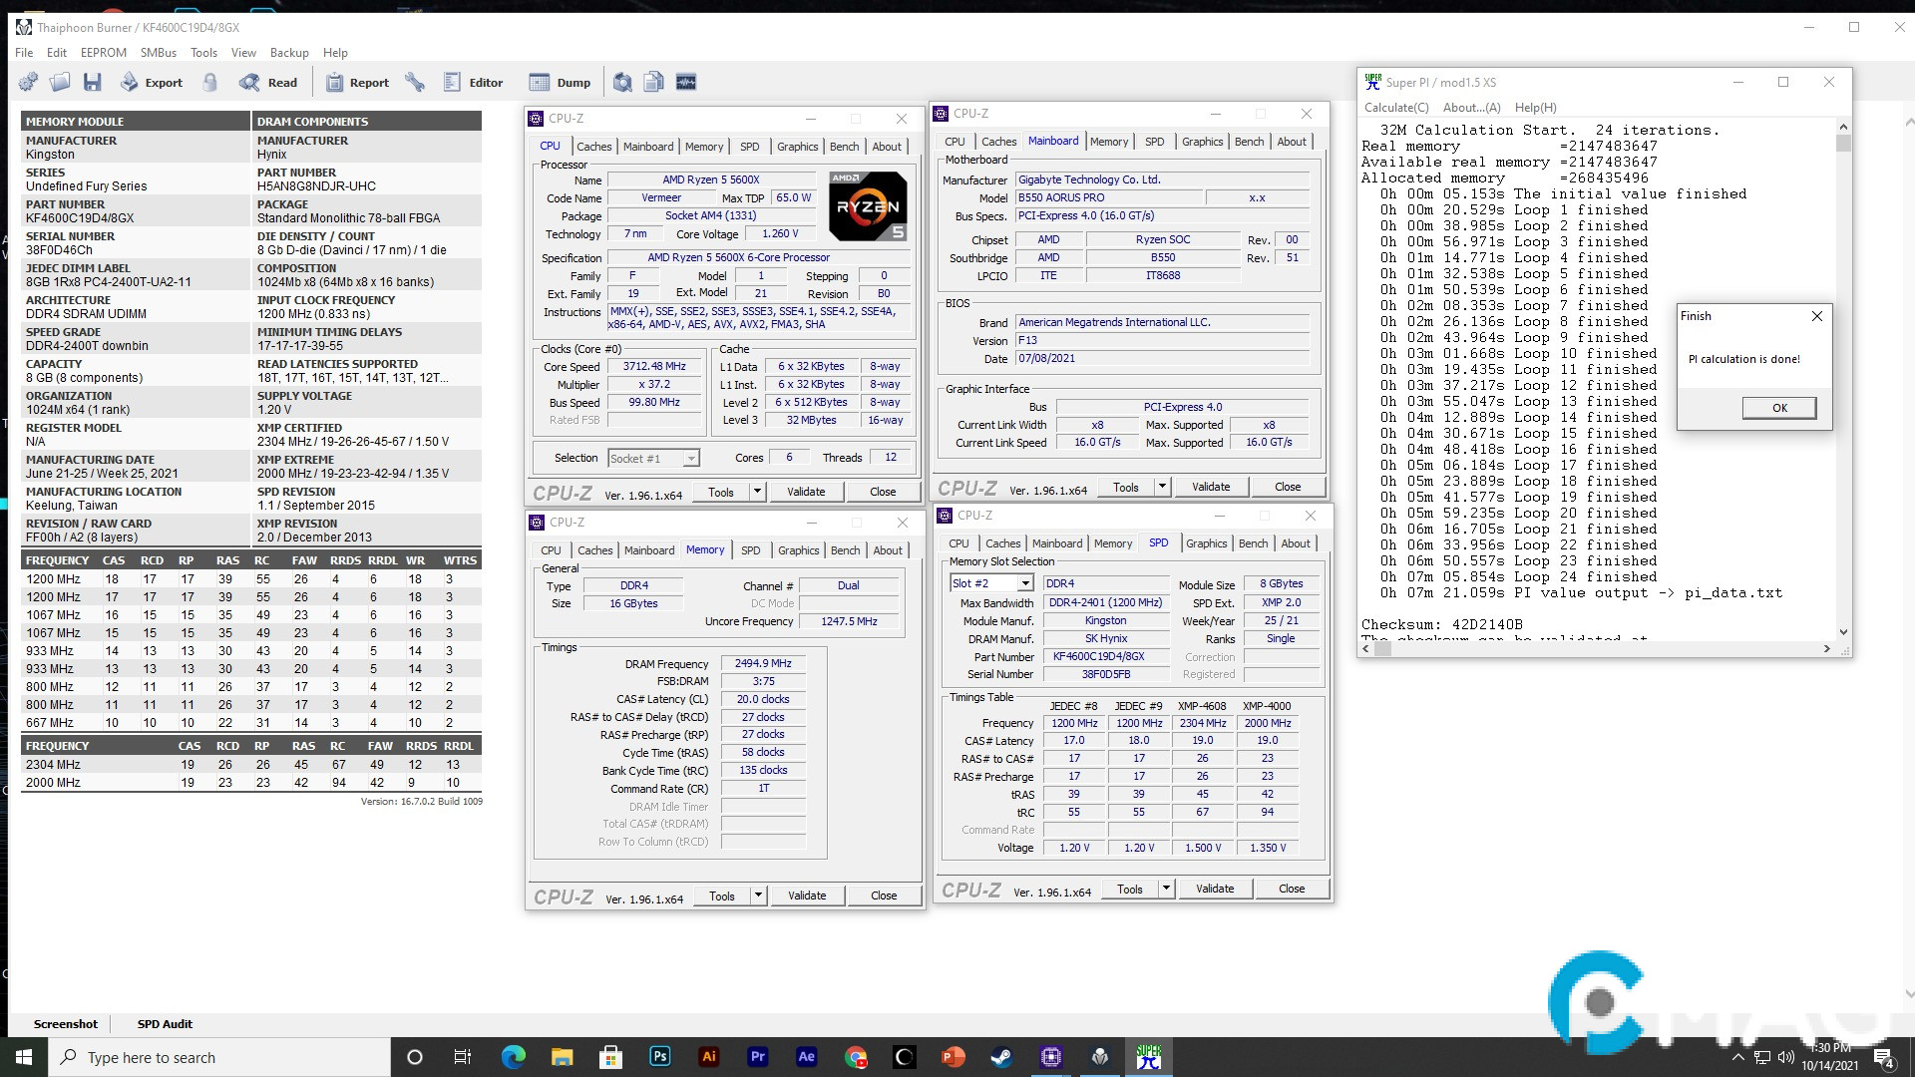Open the Slot #2 memory slot dropdown
This screenshot has width=1915, height=1077.
pyautogui.click(x=1024, y=583)
